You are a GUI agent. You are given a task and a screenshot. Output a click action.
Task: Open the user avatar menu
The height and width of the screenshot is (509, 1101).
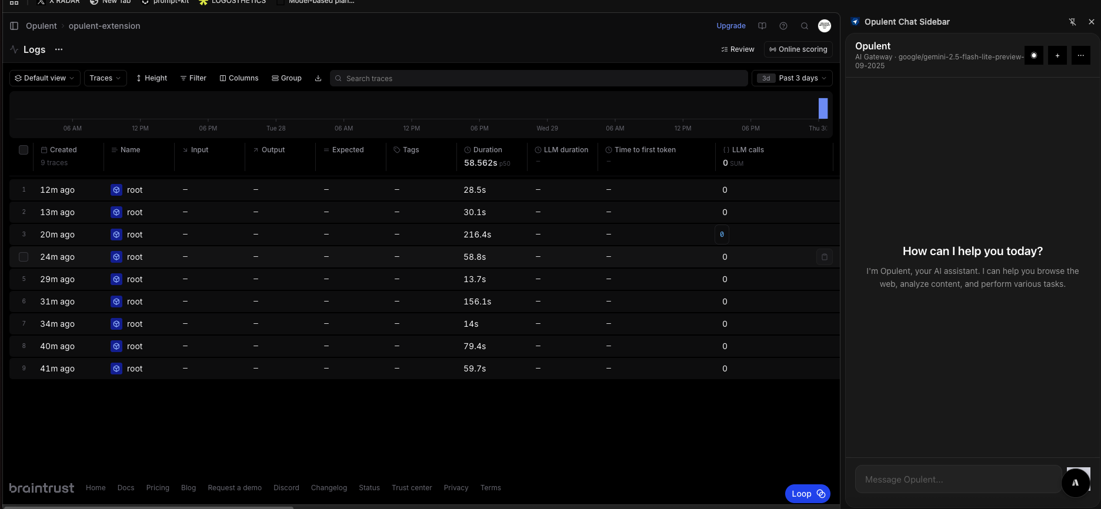pos(825,26)
